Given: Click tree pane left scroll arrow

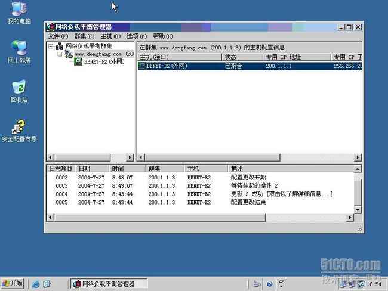Looking at the screenshot, I should click(x=51, y=157).
